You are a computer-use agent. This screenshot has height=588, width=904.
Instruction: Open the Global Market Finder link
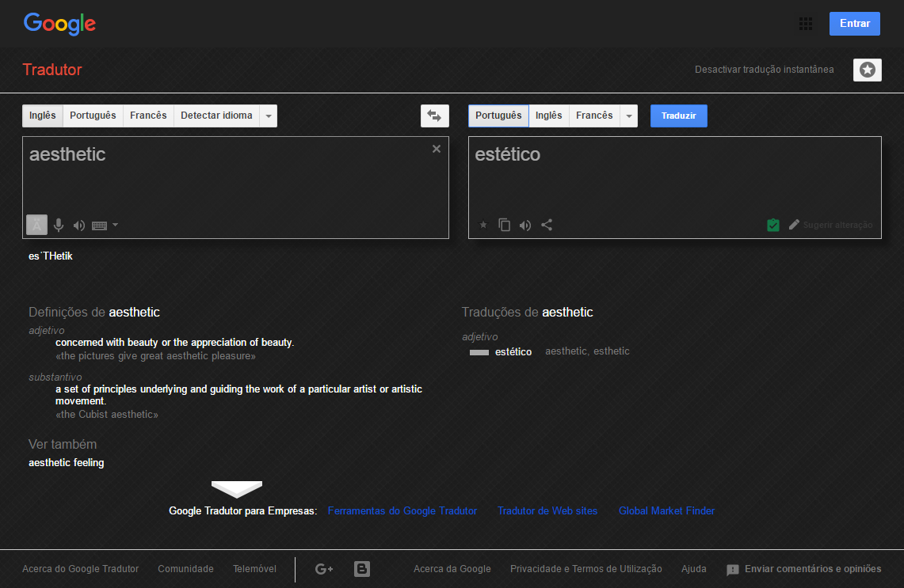coord(666,510)
